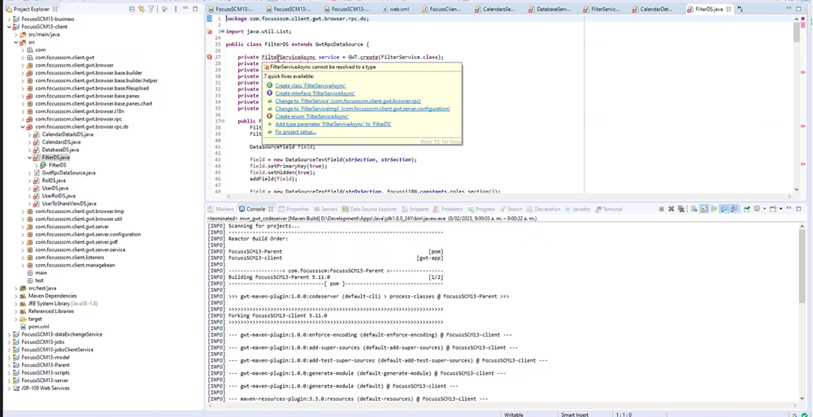The height and width of the screenshot is (417, 813).
Task: Click the warning marker beside import line
Action: coord(210,32)
